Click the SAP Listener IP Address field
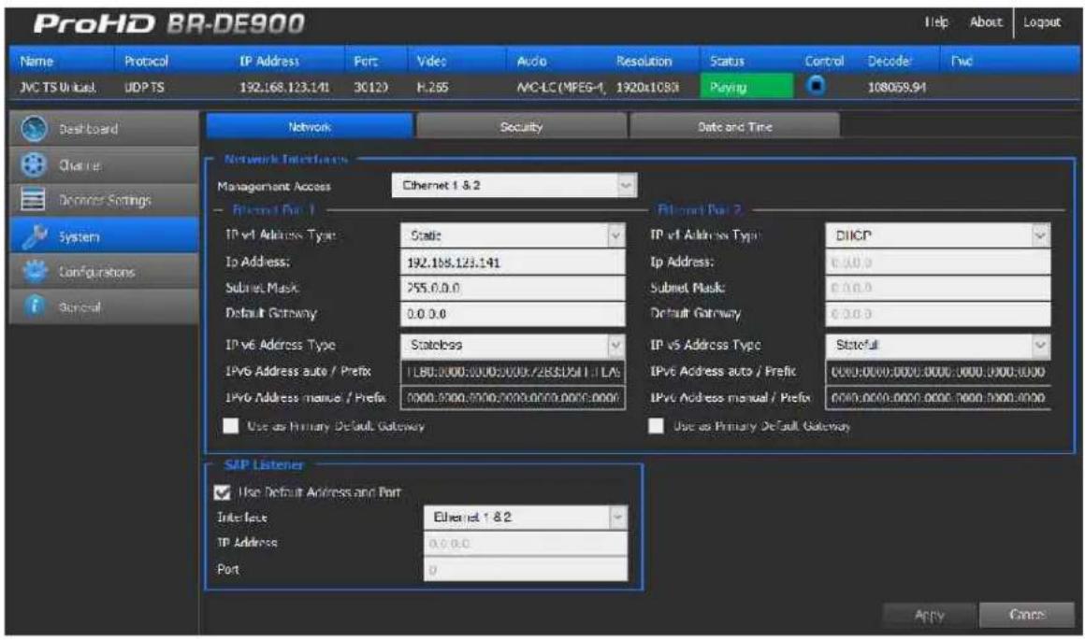Screen dimensions: 1085x640 click(x=526, y=544)
